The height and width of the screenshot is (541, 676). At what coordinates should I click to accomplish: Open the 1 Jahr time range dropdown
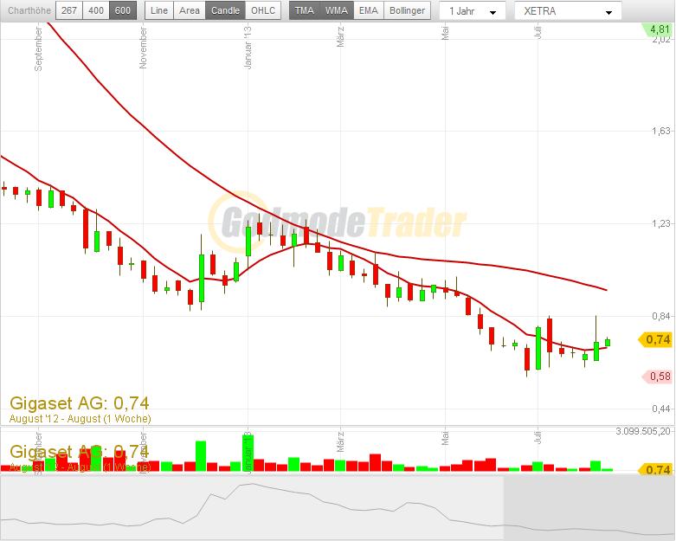pos(472,11)
